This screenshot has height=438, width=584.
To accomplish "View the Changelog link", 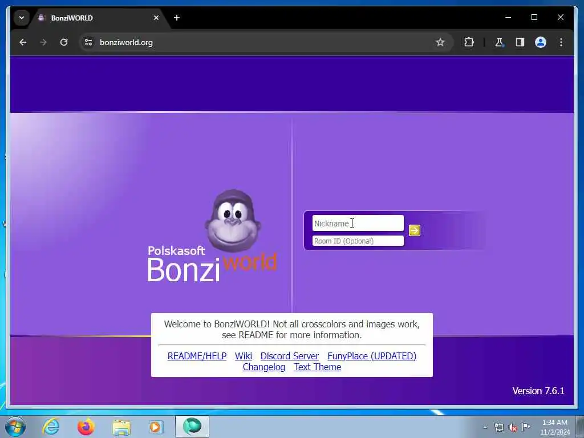I will tap(264, 367).
